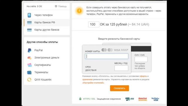
Task: Click the Защищённое соединение text
Action: tap(109, 99)
